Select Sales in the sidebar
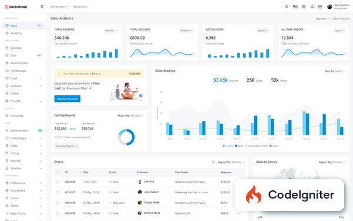Screen dimensions: 353x221 click(x=23, y=25)
